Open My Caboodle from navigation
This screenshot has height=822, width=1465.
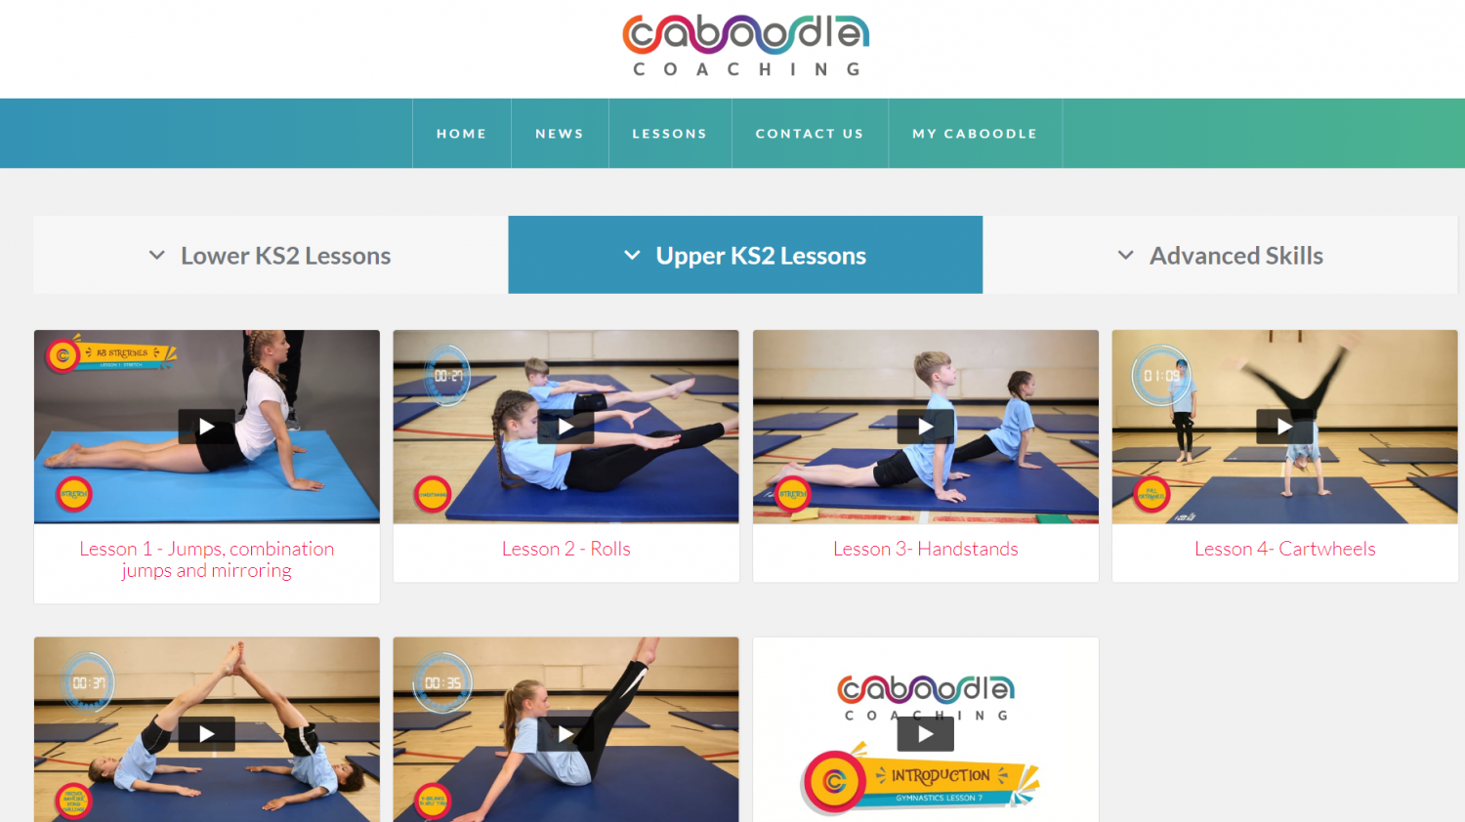pyautogui.click(x=975, y=134)
